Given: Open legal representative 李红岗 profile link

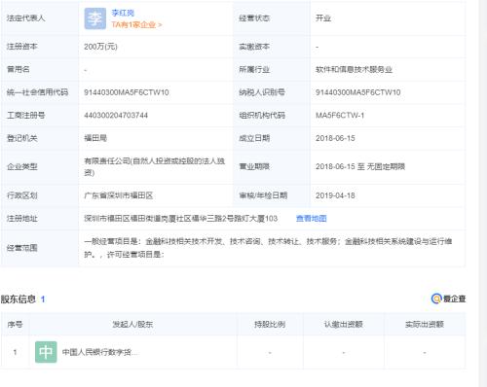Looking at the screenshot, I should pos(123,13).
